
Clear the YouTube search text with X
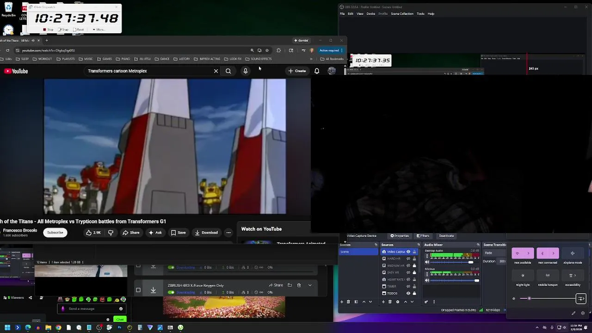coord(216,71)
